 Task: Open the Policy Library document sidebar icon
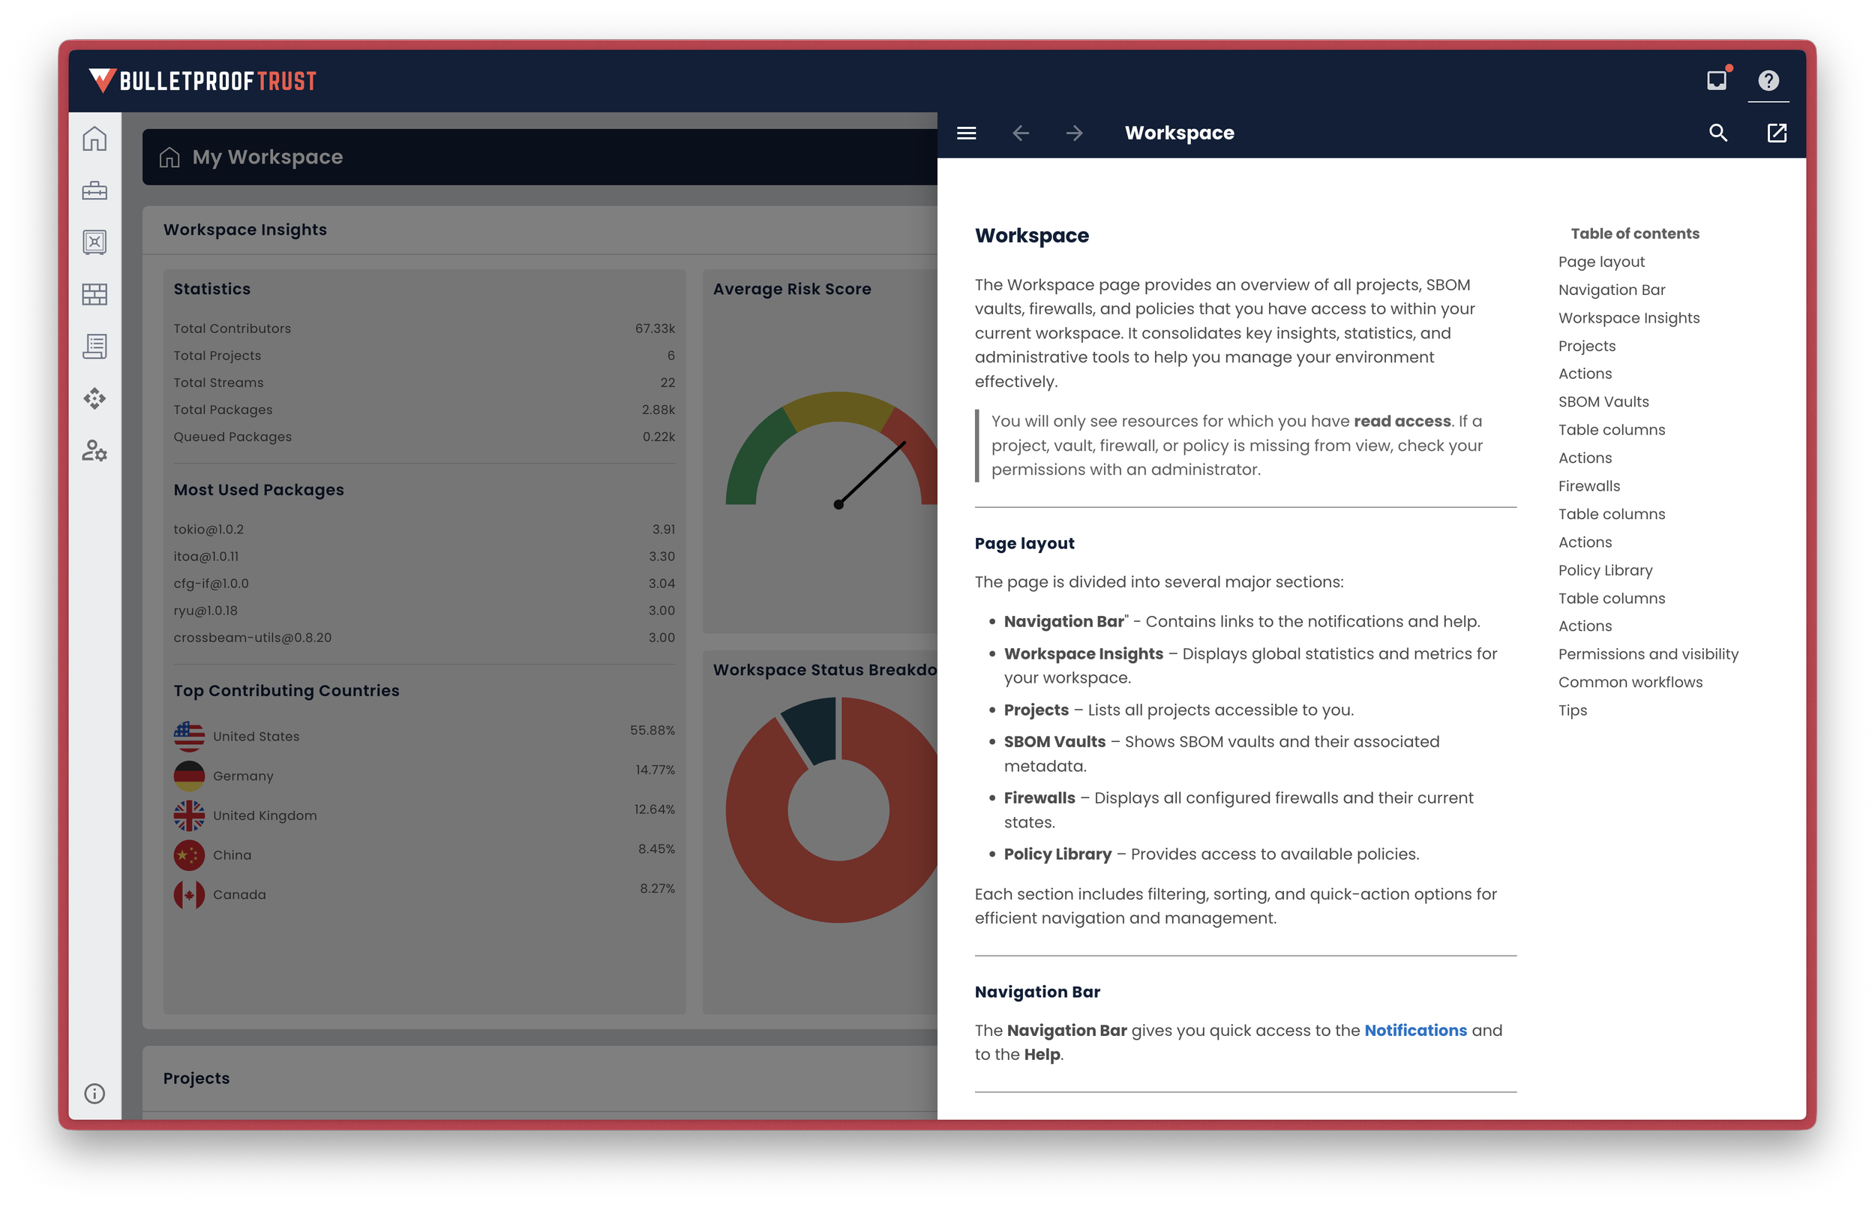[94, 346]
